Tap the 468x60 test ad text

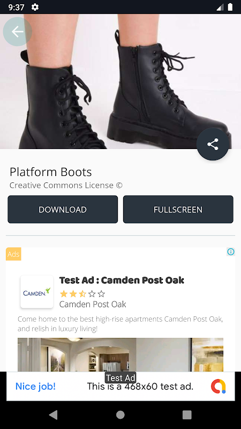(x=140, y=387)
